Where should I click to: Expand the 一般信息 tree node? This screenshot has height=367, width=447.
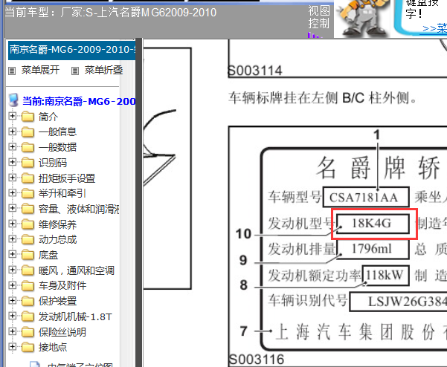[x=12, y=131]
